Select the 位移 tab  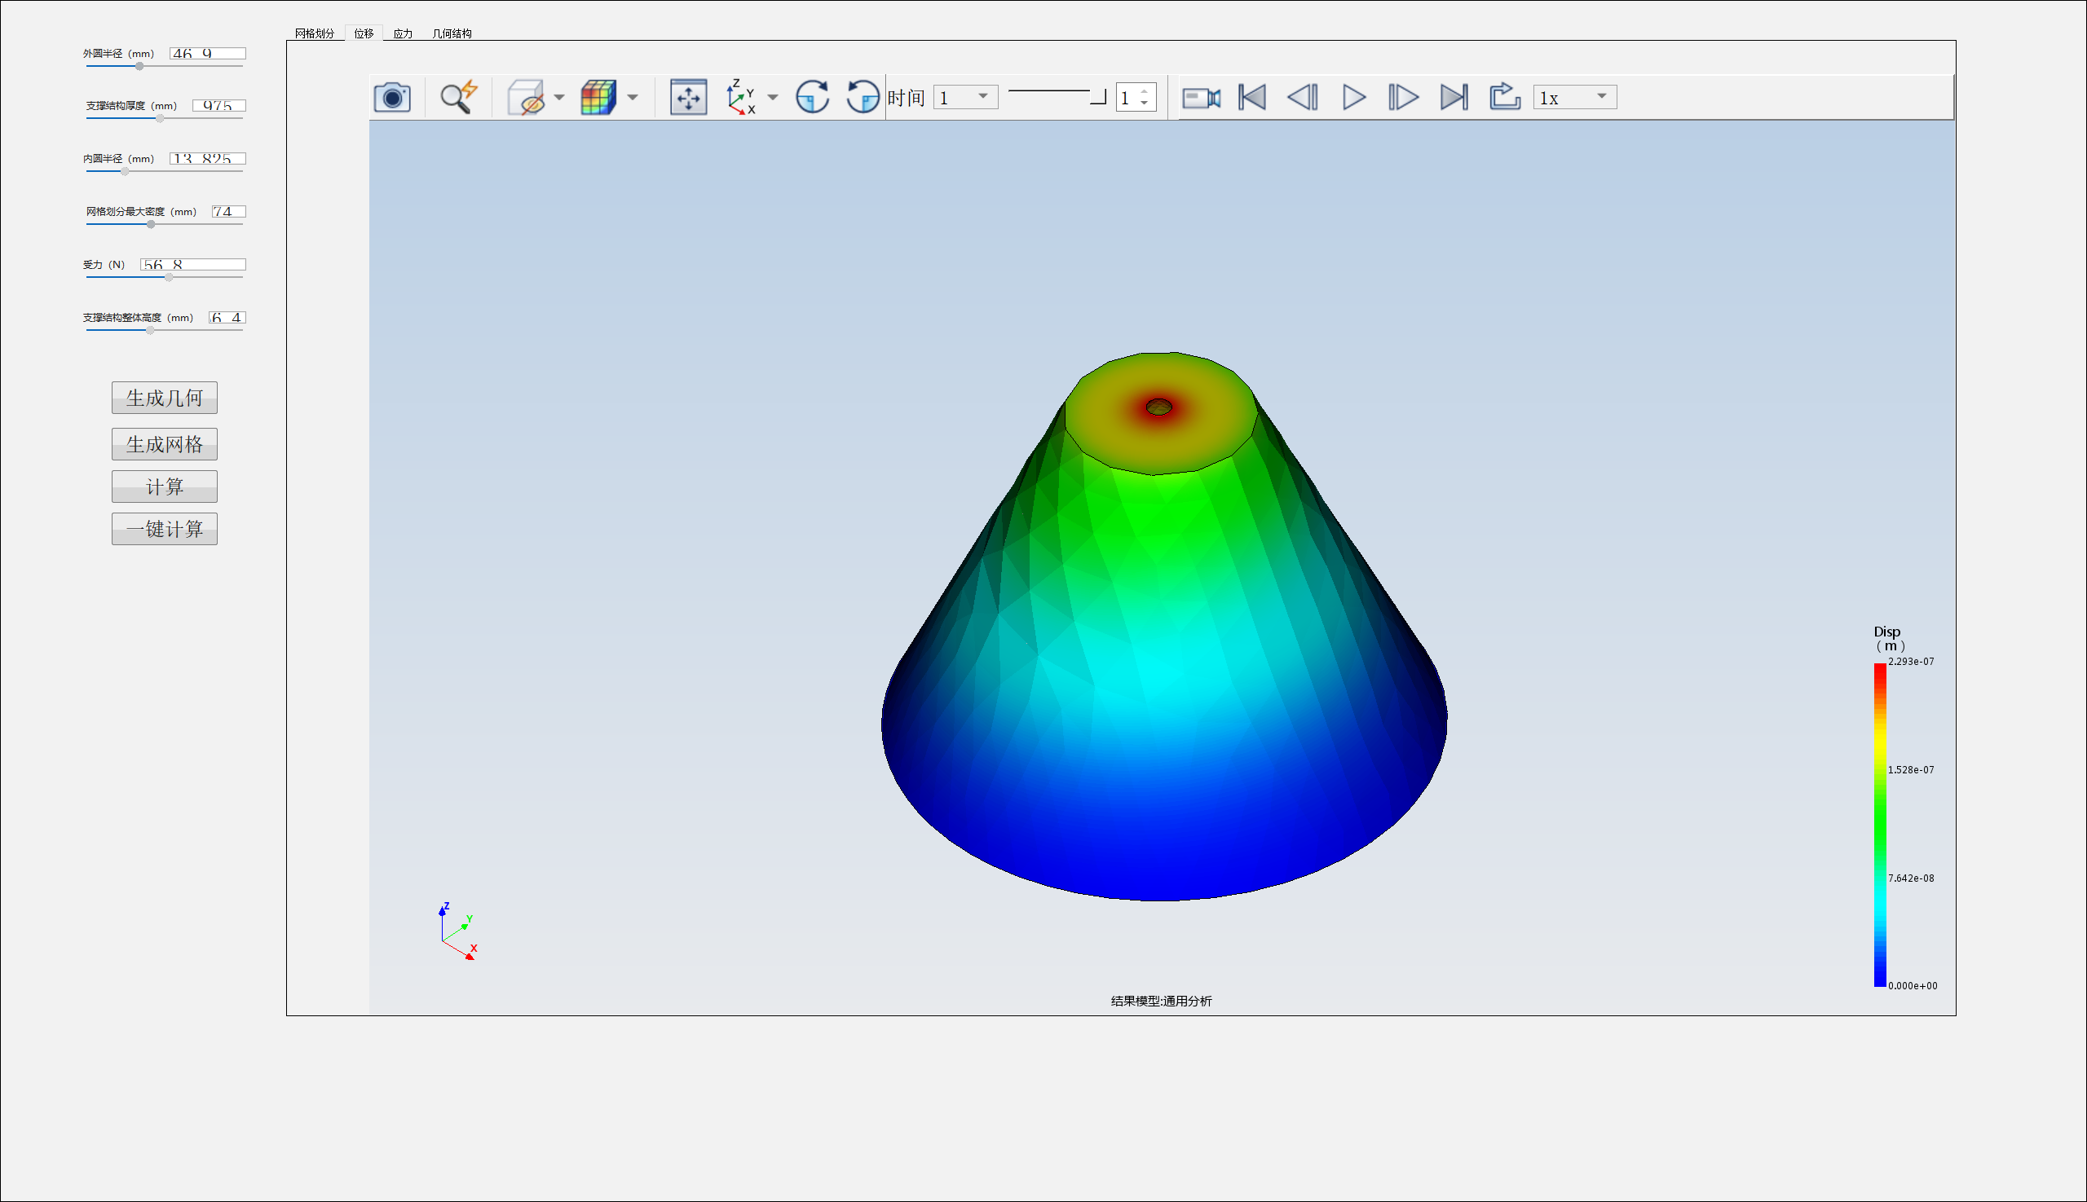point(364,33)
